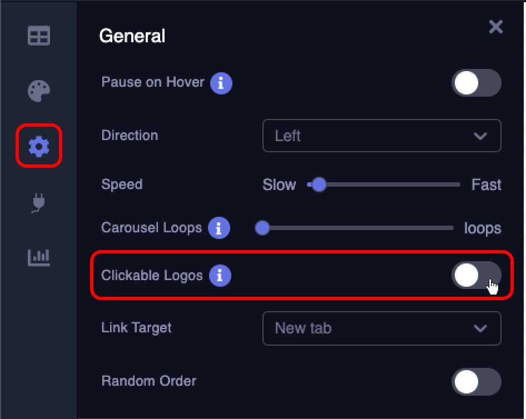Select the color palette sidebar icon
Screen dimensions: 526x419
[38, 91]
